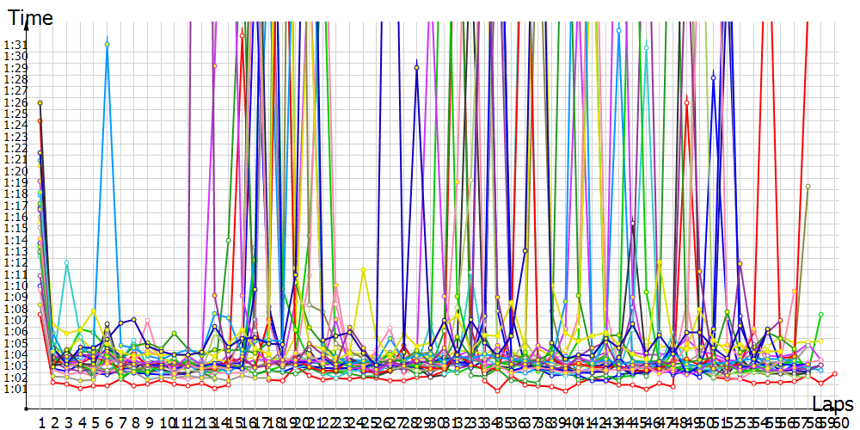
Task: Click the yellow peak marker at lap 24
Action: click(x=364, y=270)
